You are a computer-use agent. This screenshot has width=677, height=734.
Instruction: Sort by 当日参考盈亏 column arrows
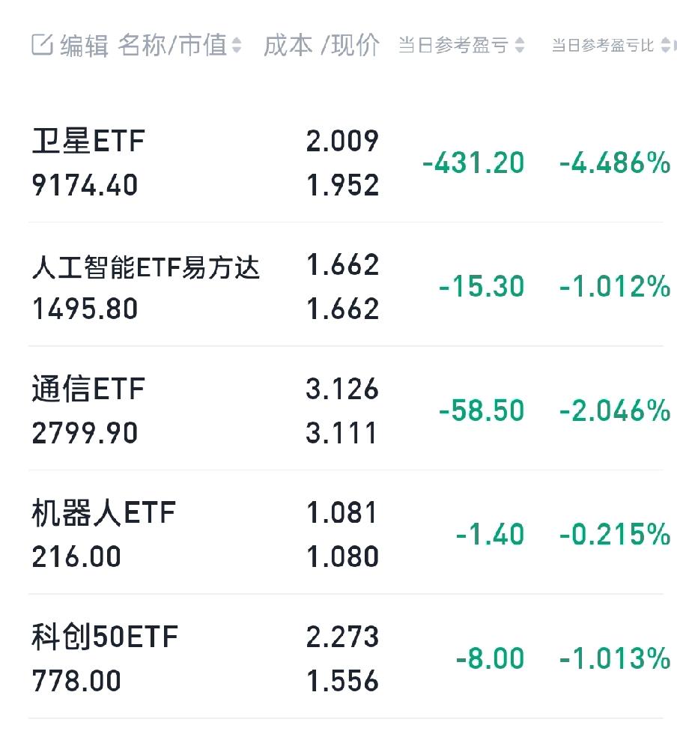pos(520,46)
